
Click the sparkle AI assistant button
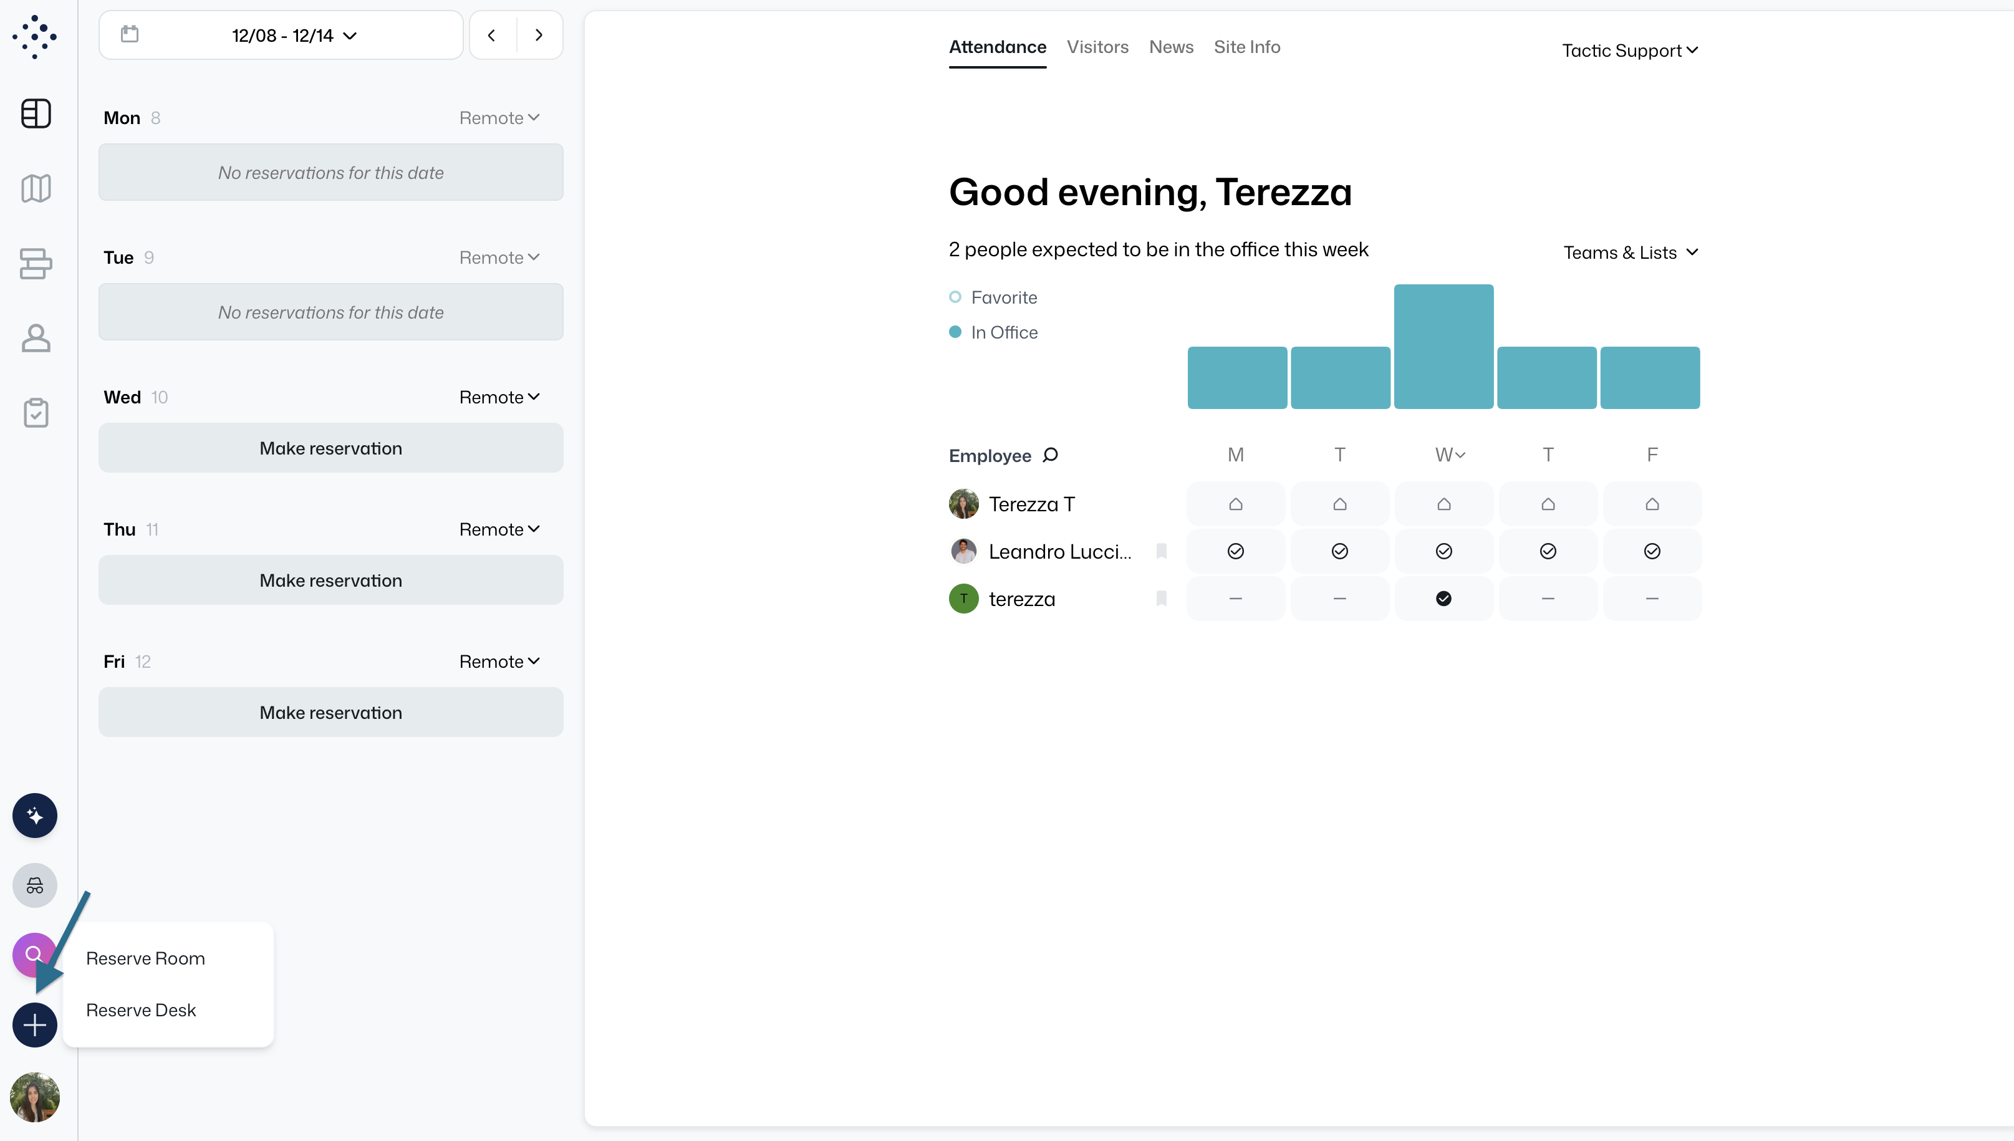coord(34,816)
